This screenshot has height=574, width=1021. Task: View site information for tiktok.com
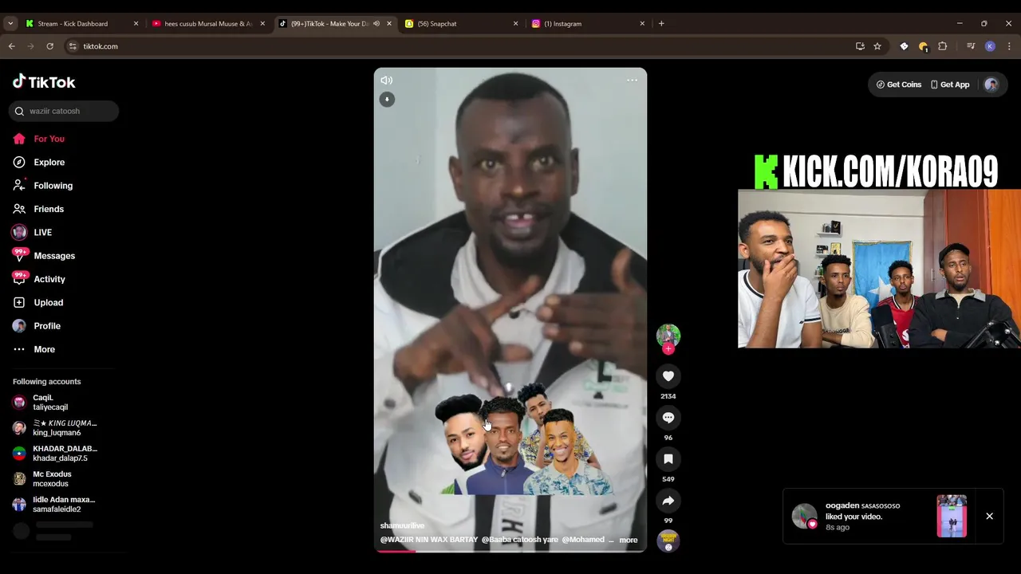pyautogui.click(x=73, y=46)
